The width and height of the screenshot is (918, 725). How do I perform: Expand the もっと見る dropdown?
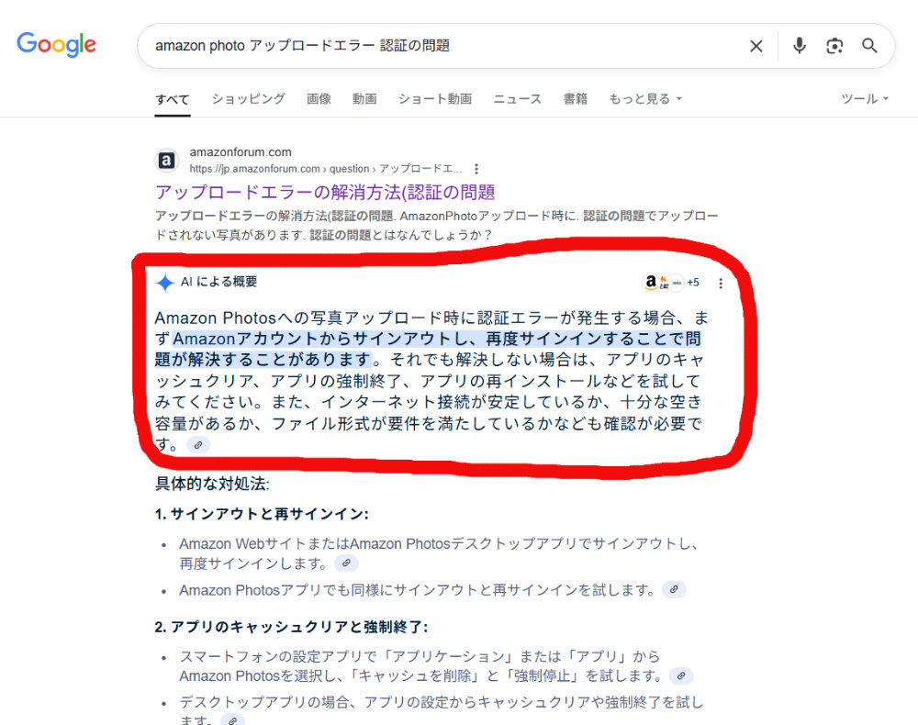[645, 99]
